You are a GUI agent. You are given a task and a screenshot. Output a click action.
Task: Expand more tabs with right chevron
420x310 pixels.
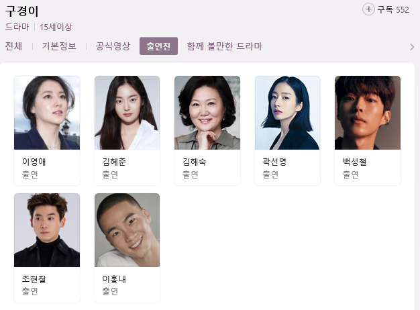pyautogui.click(x=412, y=47)
